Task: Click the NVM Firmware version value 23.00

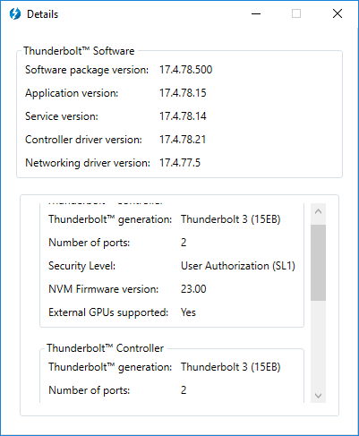Action: 193,289
